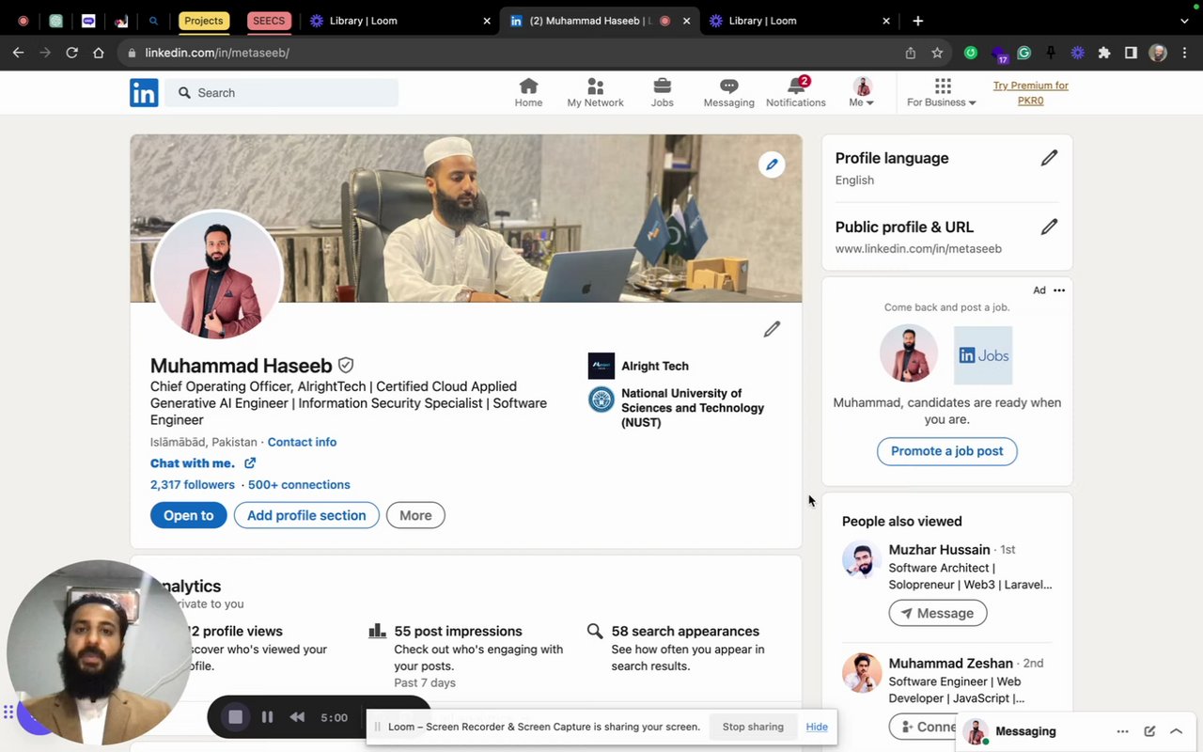Switch to first Library | Loom tab
The height and width of the screenshot is (752, 1203).
tap(401, 21)
